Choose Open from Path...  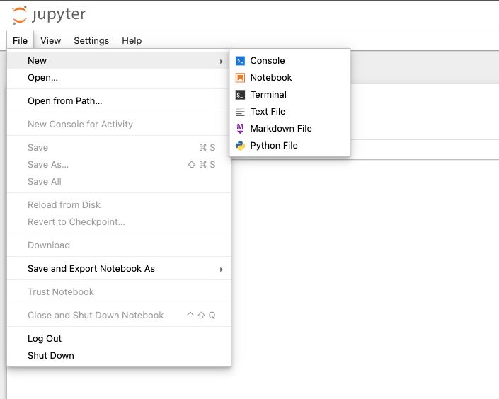(119, 101)
